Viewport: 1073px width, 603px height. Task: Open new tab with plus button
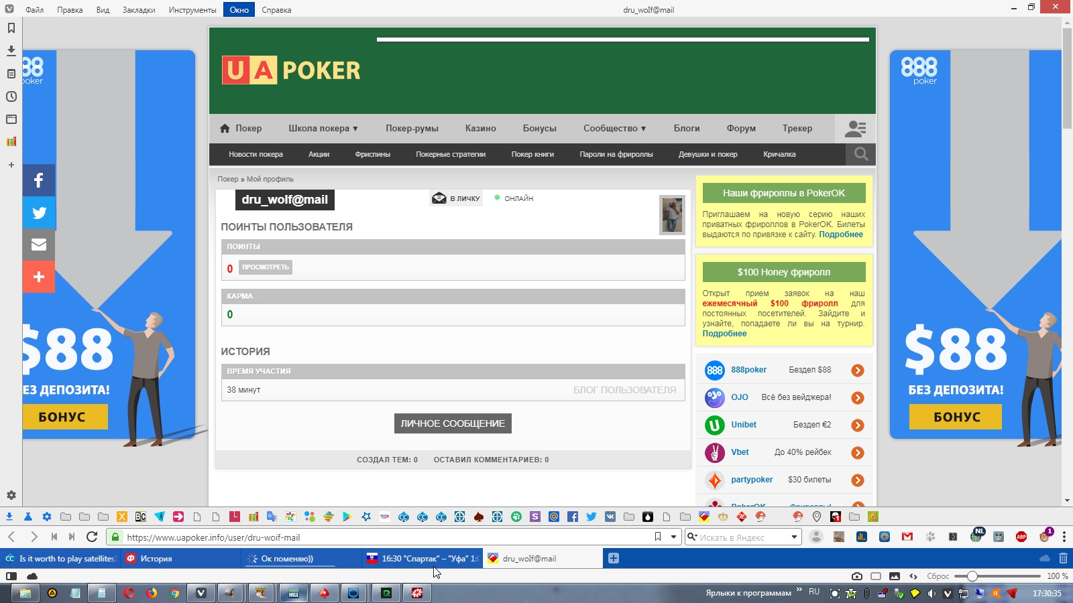tap(613, 558)
